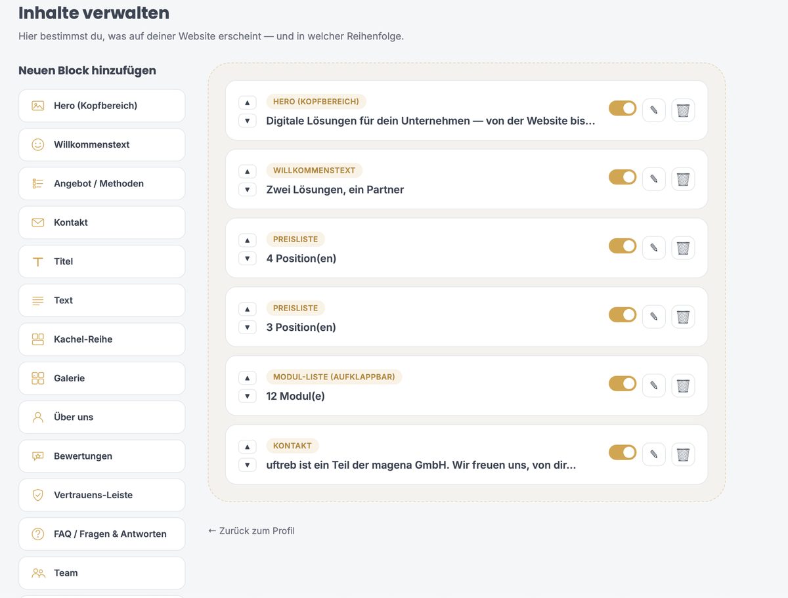Screen dimensions: 788x598
Task: Switch off the Kontakt block
Action: point(623,452)
